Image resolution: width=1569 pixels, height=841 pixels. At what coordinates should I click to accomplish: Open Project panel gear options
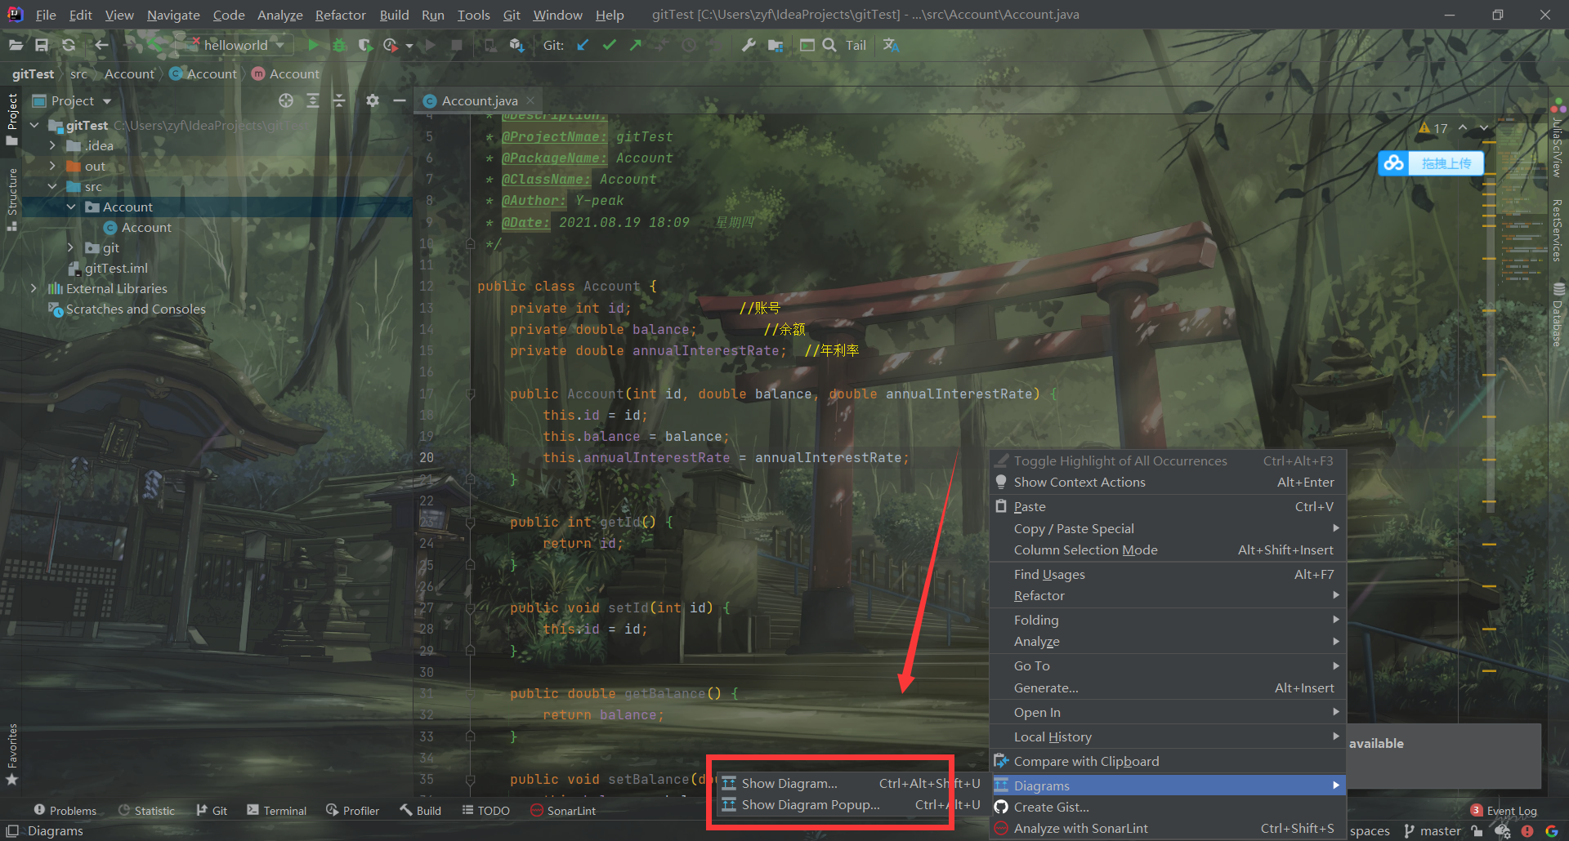coord(373,100)
